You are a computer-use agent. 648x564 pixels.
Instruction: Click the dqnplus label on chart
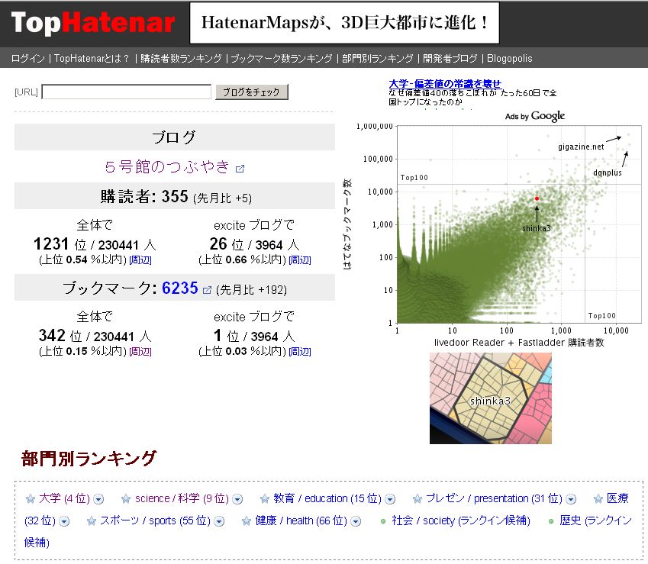(x=607, y=172)
